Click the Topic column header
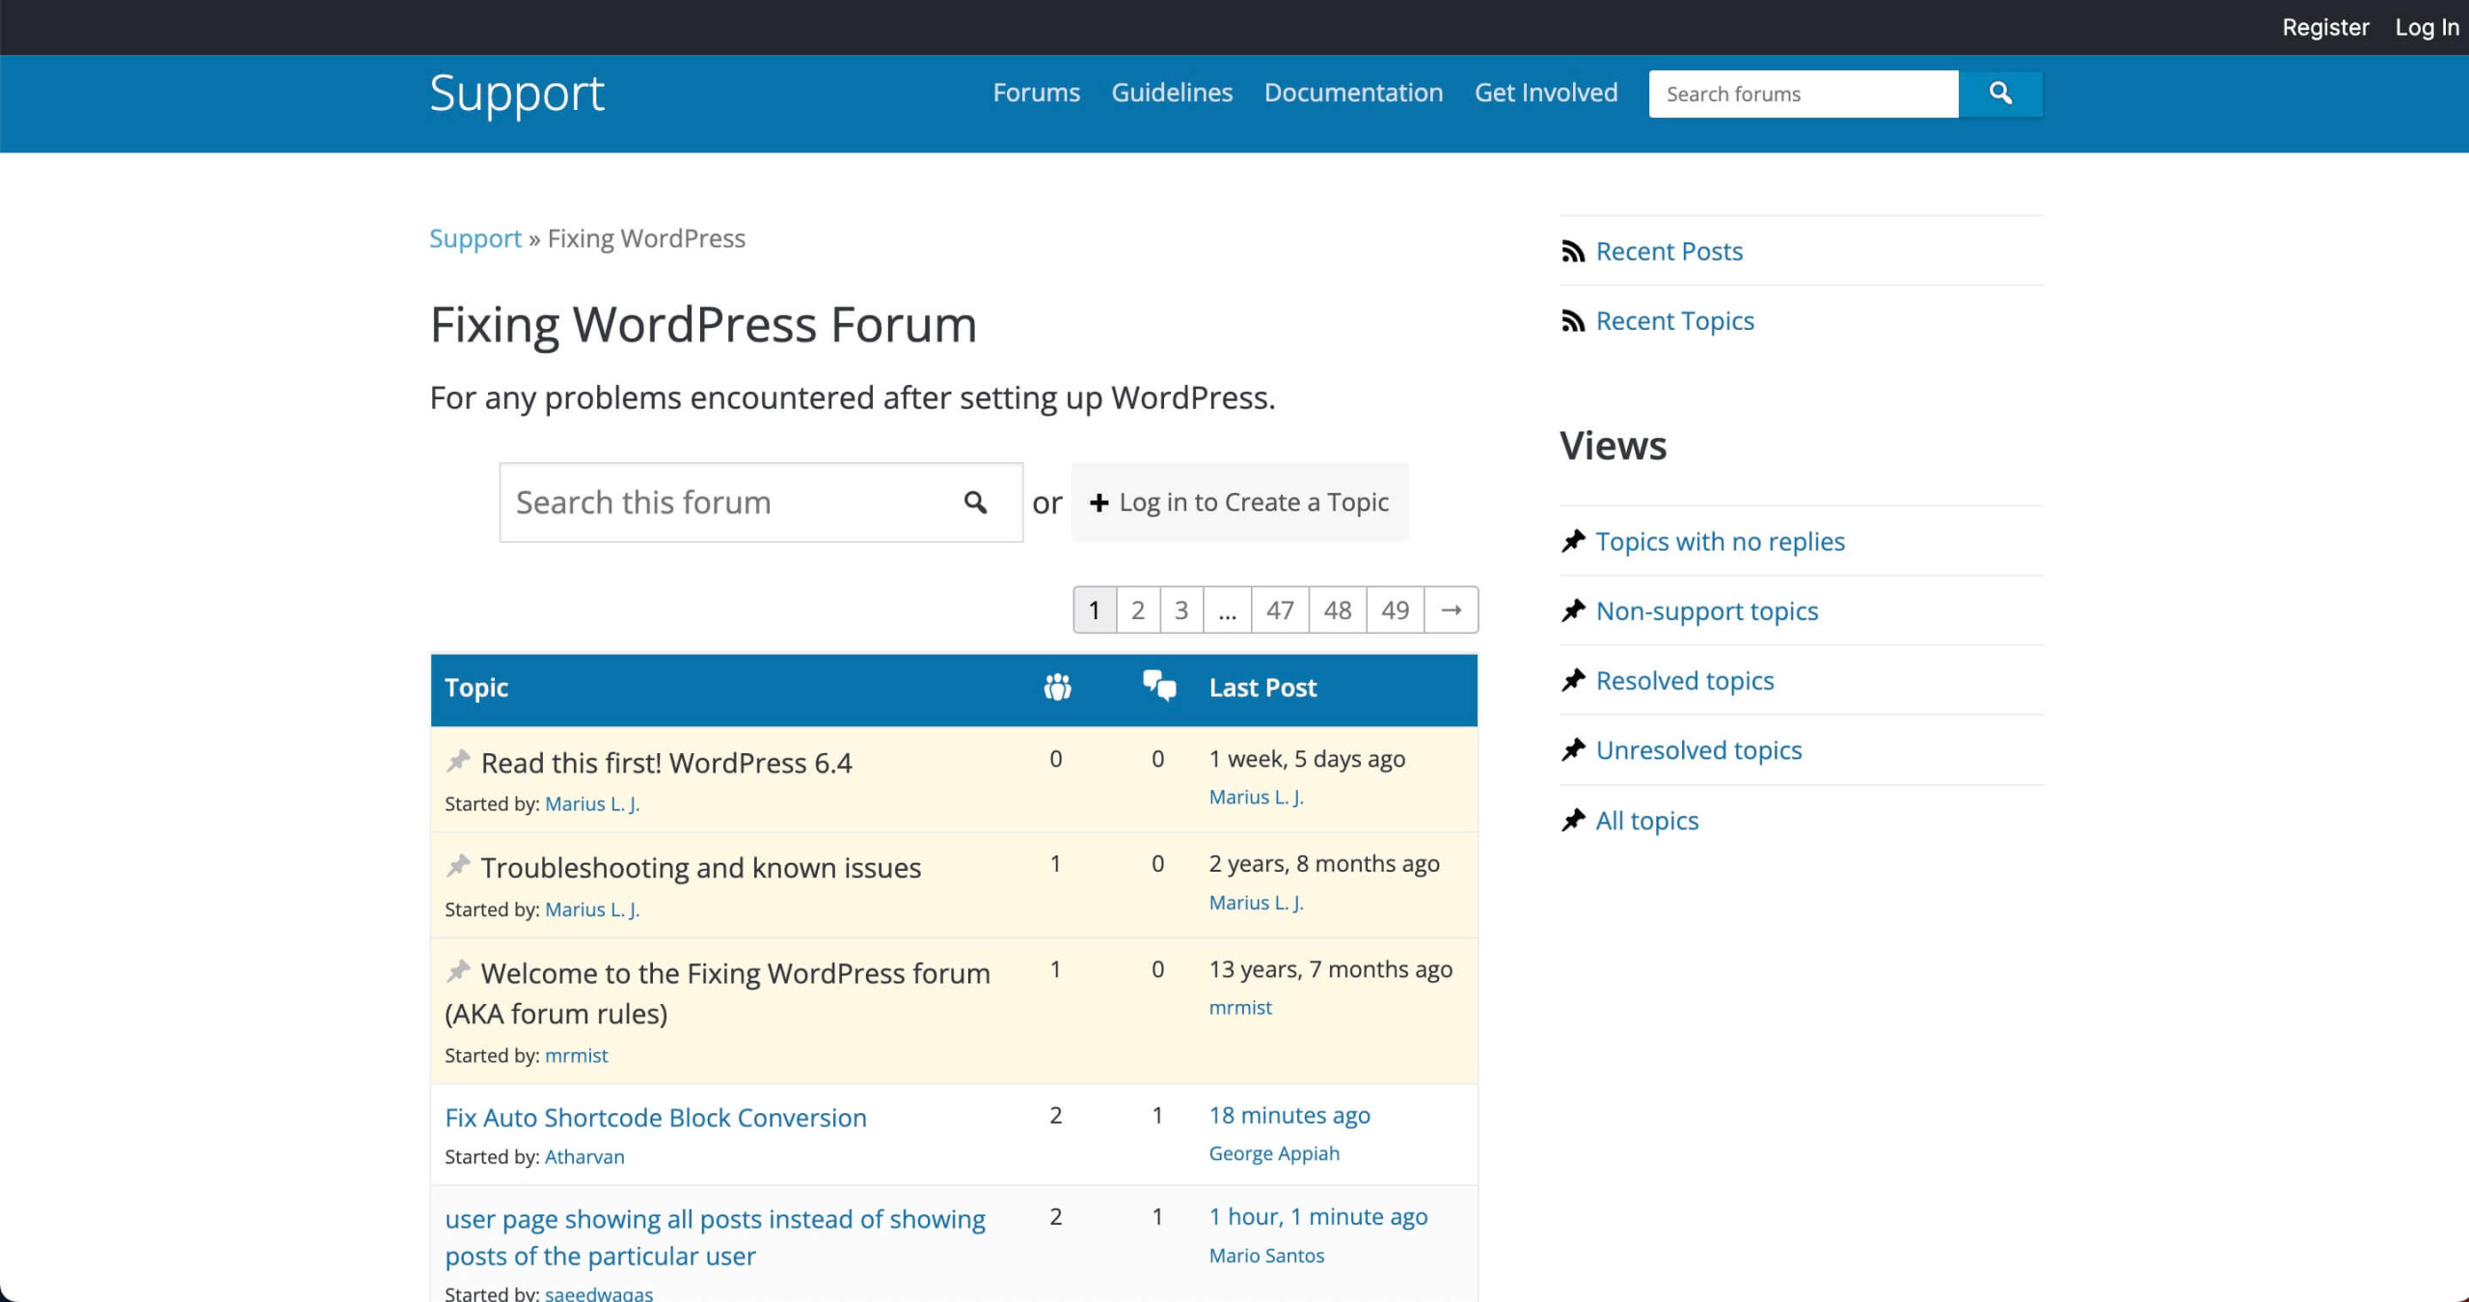 [476, 688]
